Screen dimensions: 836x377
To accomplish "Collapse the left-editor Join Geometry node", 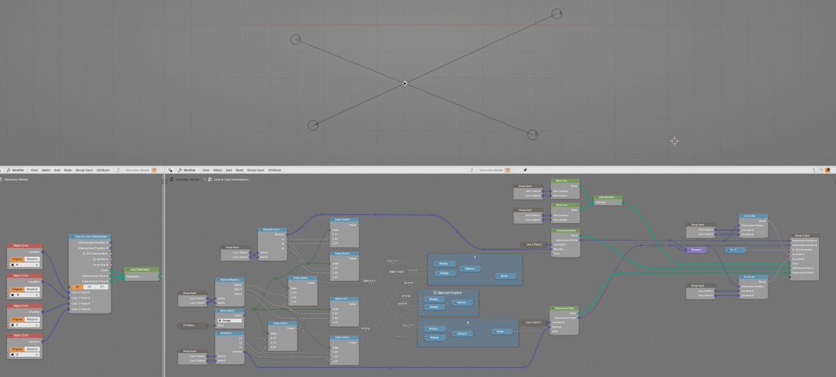I will pos(127,270).
